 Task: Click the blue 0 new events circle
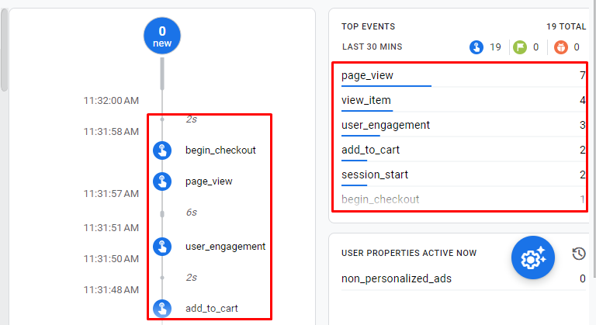[162, 36]
